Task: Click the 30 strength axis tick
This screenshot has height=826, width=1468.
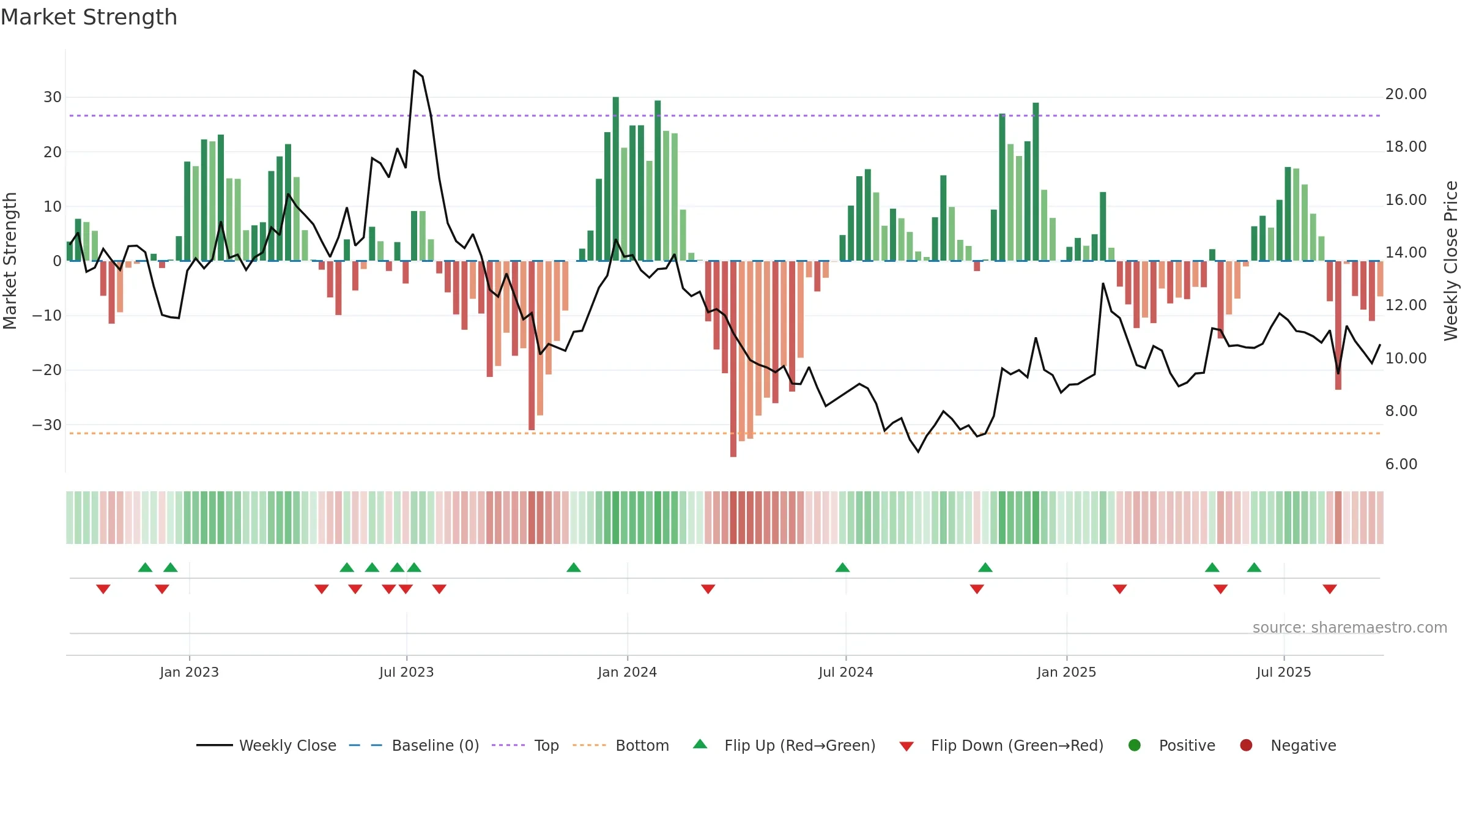Action: (x=53, y=97)
